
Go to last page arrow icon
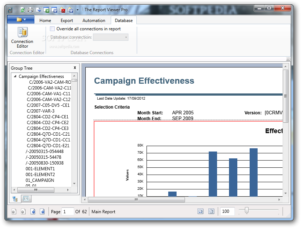(x=42, y=211)
